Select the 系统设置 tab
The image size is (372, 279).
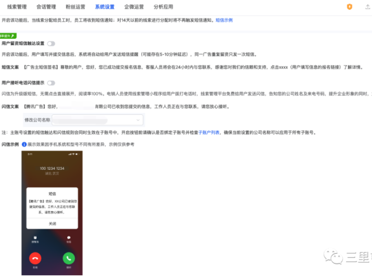point(105,7)
